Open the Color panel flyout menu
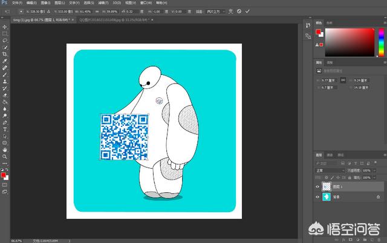This screenshot has width=387, height=243. coord(385,23)
